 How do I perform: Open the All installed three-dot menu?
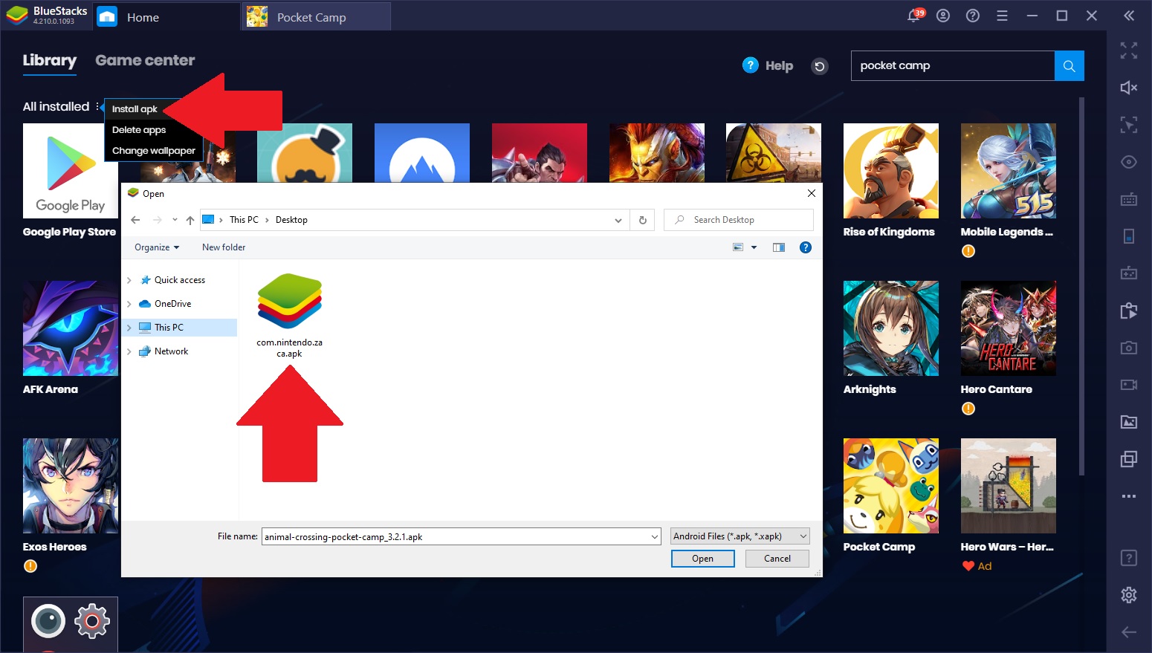[97, 107]
